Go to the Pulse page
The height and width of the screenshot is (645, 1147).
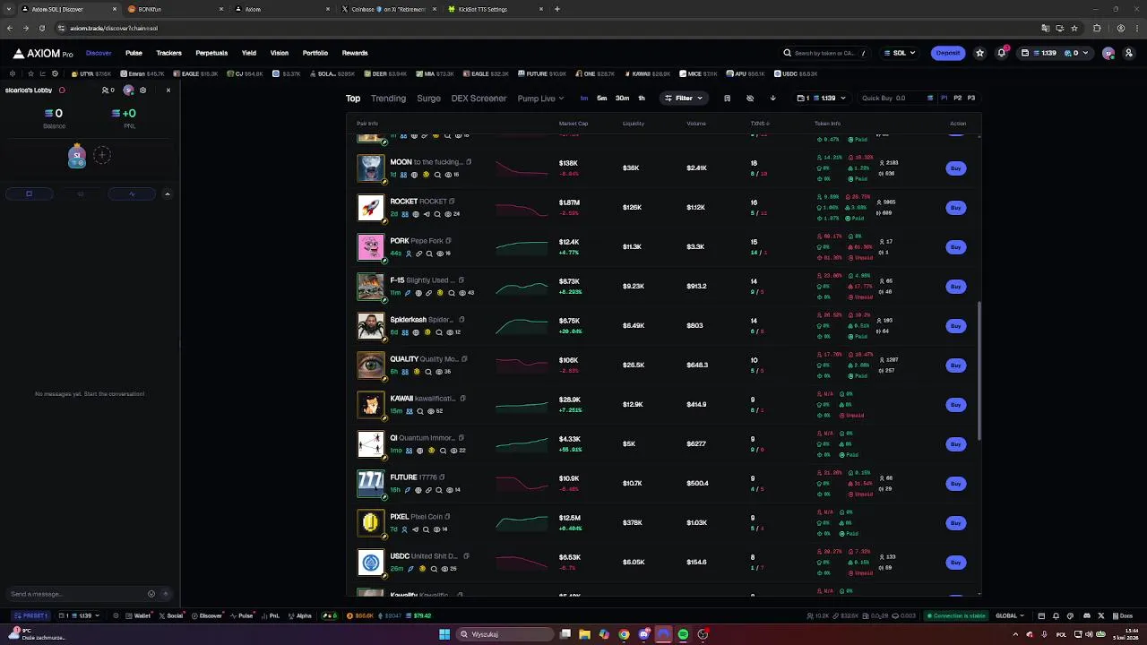point(134,53)
